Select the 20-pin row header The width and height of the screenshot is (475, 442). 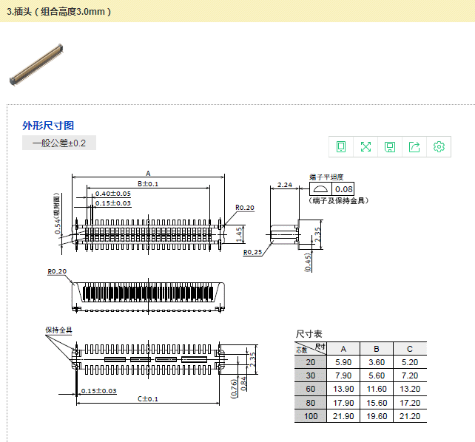tap(310, 362)
